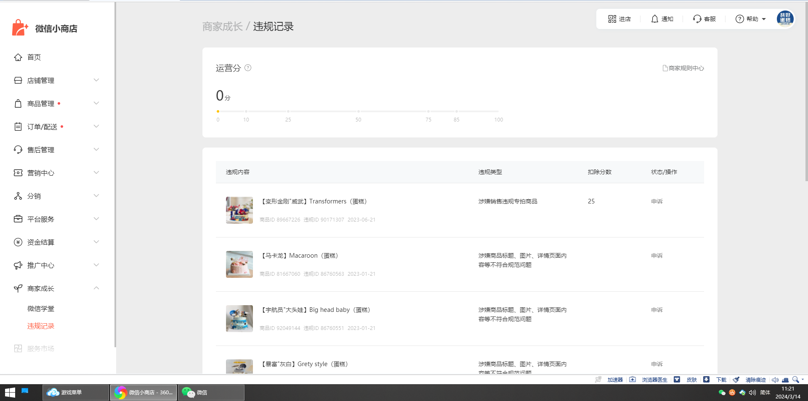Screen dimensions: 808x401
Task: Click the page vertical scrollbar on the right edge
Action: (x=806, y=92)
